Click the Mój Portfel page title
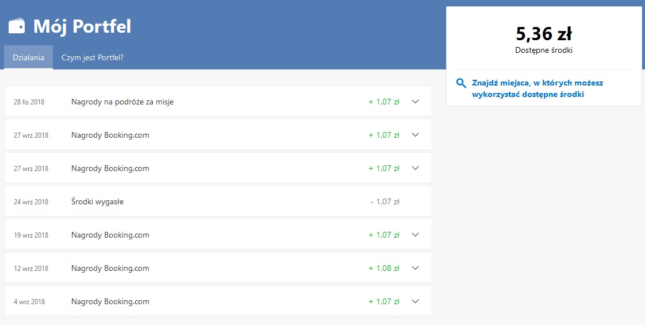 point(82,26)
